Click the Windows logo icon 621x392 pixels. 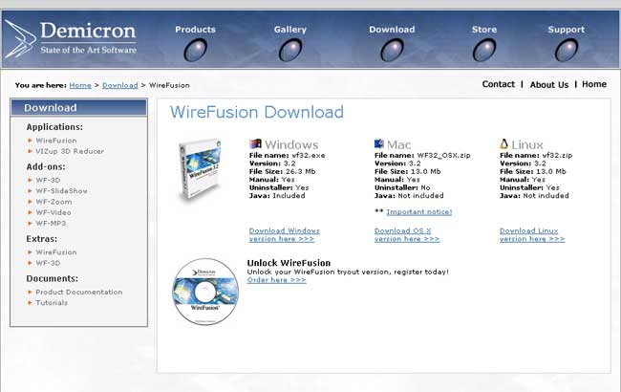[x=255, y=144]
